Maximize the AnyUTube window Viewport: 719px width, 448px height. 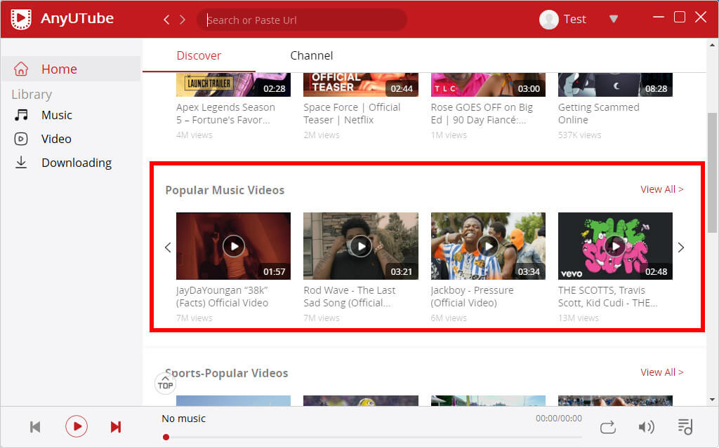click(x=680, y=18)
